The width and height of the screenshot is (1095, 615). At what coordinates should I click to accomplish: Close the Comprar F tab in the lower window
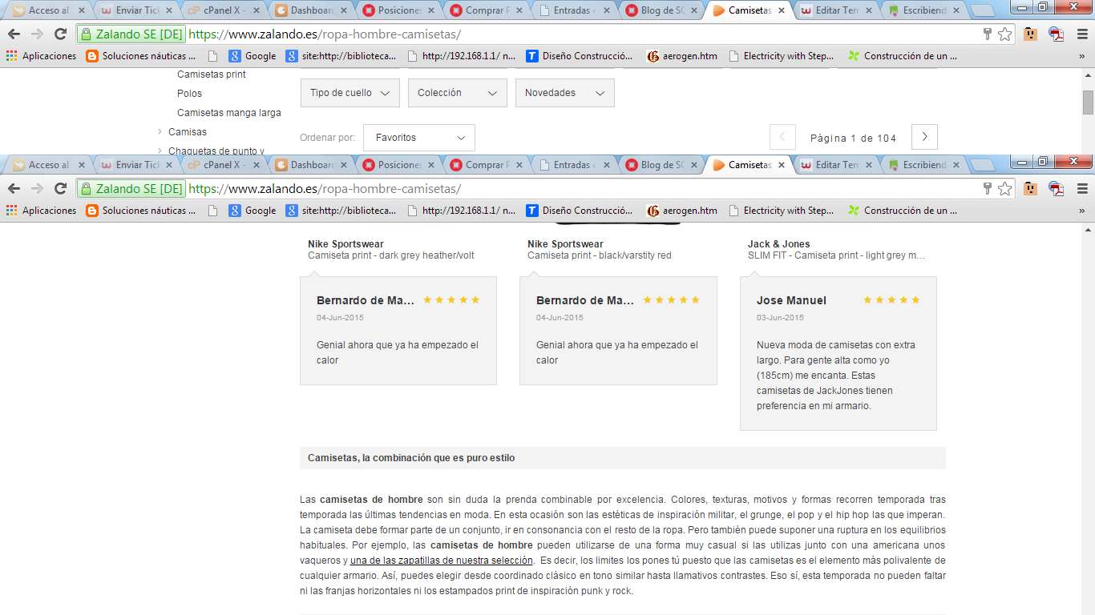(519, 165)
